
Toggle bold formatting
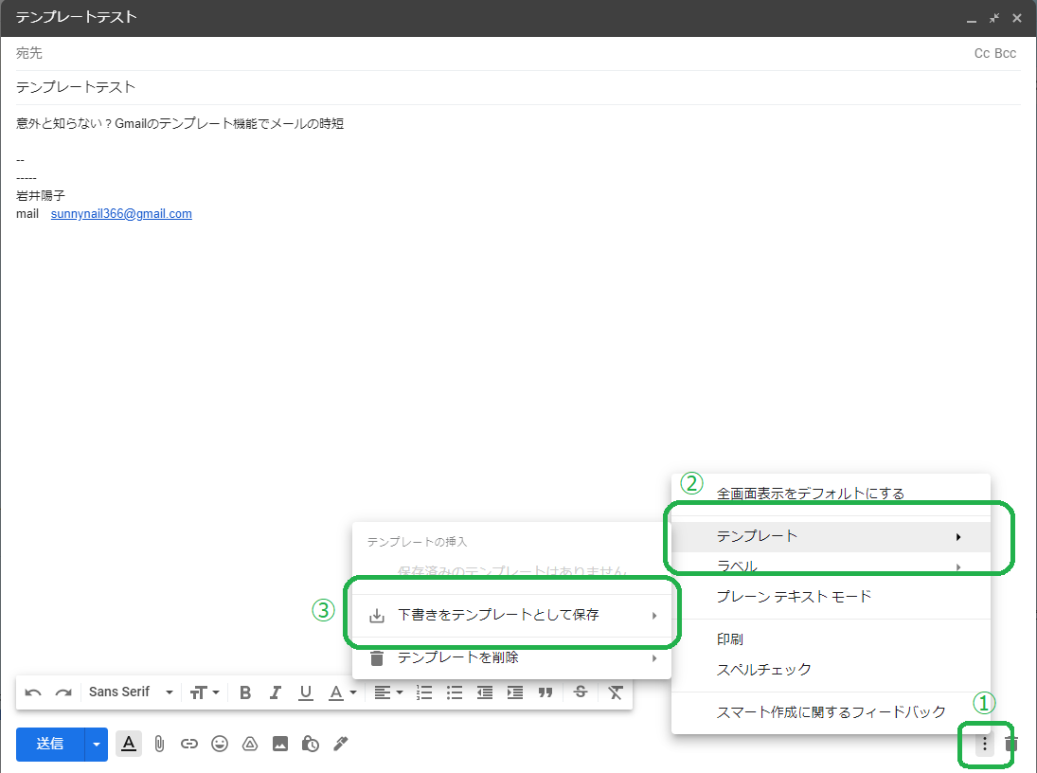click(x=245, y=692)
